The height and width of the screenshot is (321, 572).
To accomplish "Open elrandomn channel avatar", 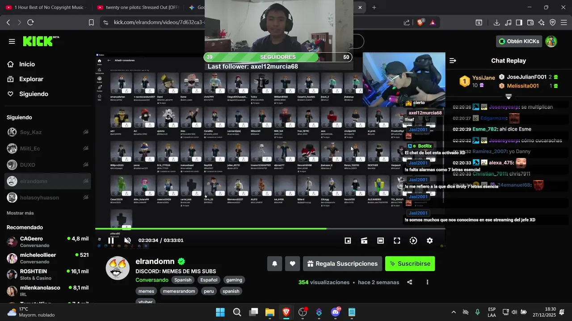I will (118, 268).
